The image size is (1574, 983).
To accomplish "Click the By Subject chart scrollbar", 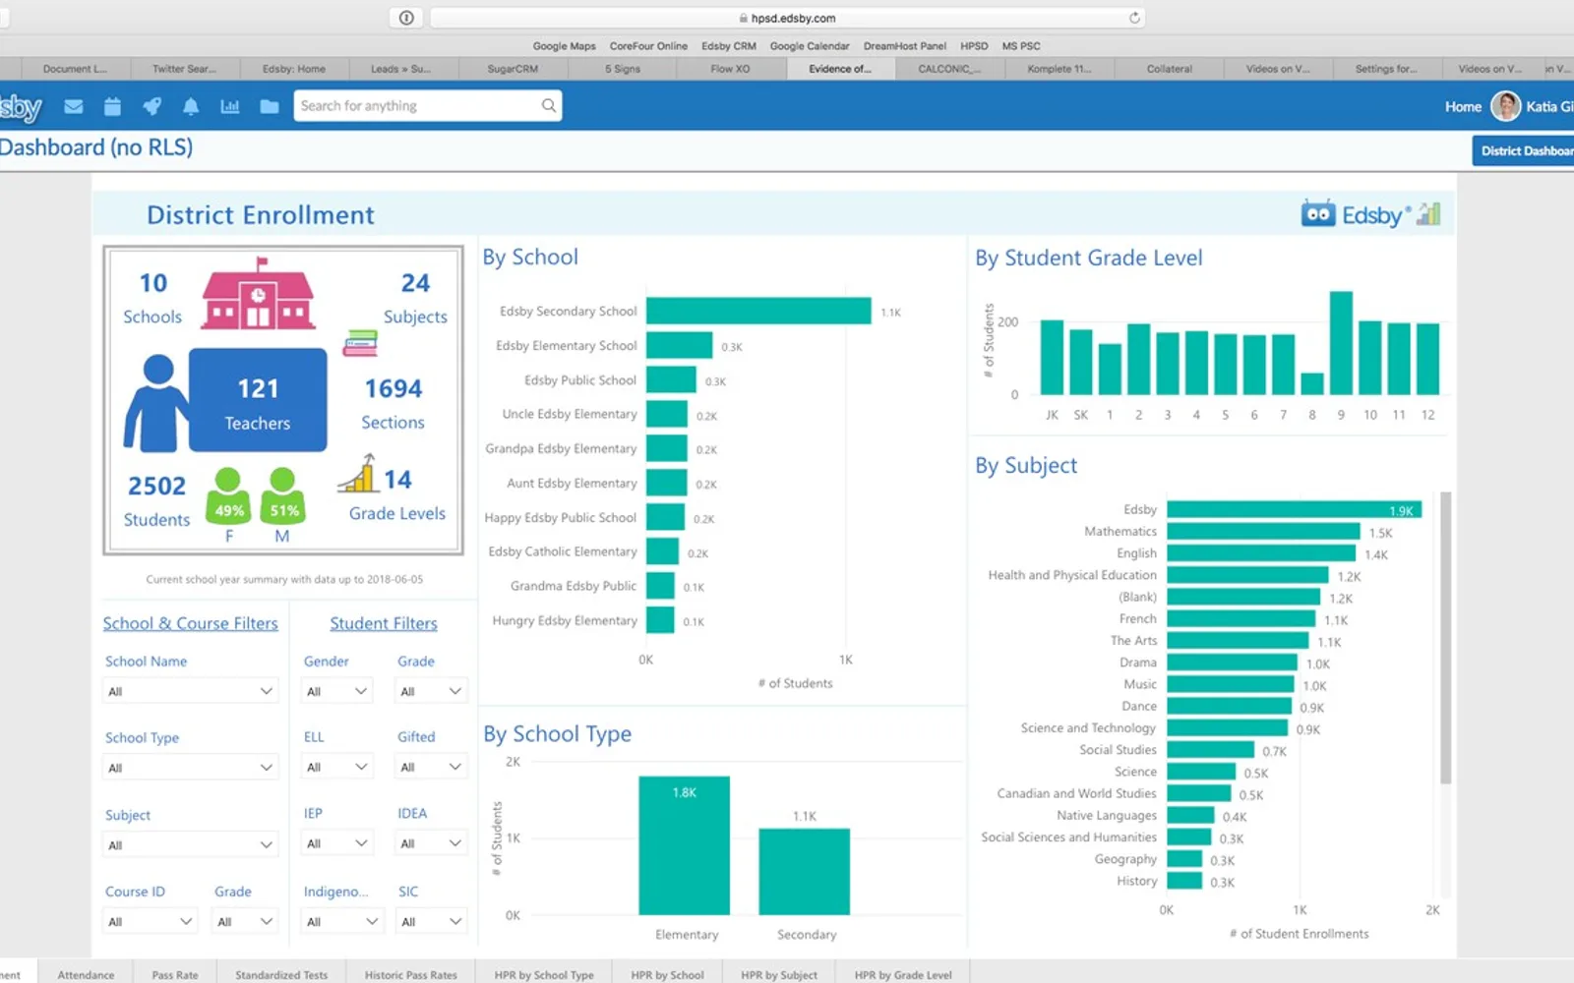I will [1445, 639].
